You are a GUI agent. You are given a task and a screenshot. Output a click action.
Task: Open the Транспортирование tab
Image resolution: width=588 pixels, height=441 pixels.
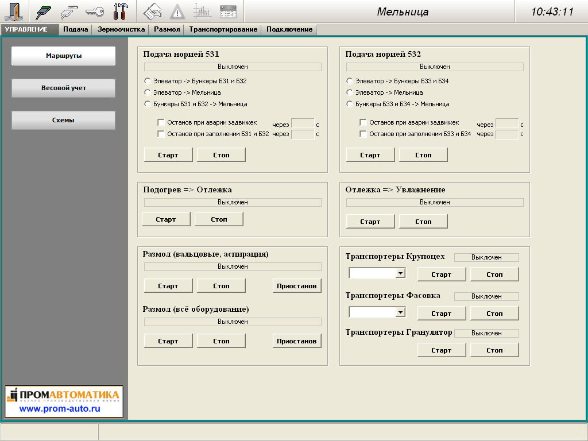(223, 29)
